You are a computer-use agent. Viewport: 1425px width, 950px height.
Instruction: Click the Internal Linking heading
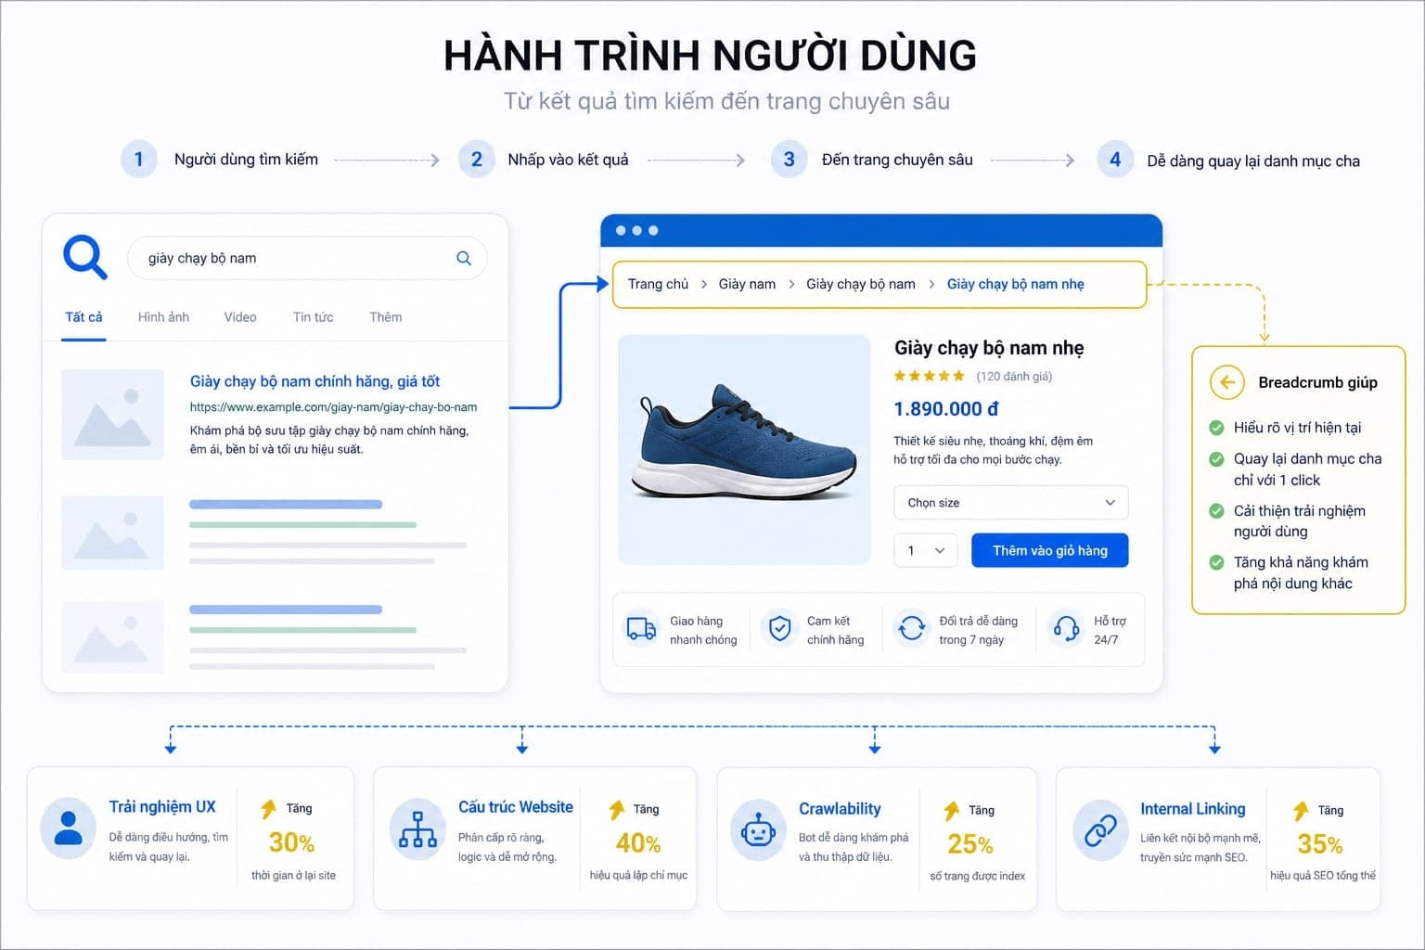(x=1193, y=809)
